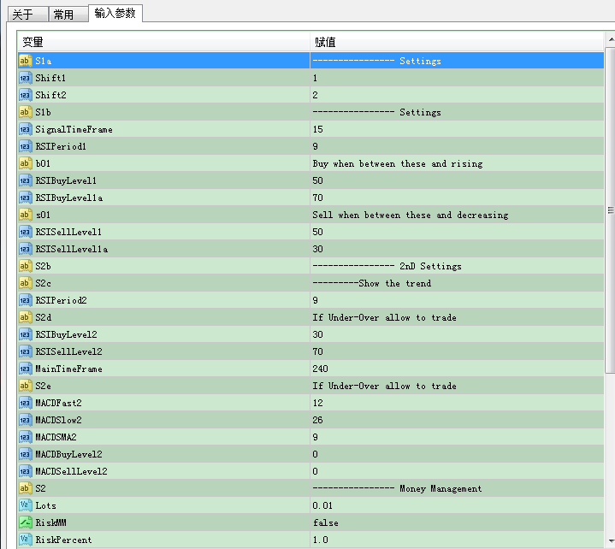Click the boolean icon beside RiskMM
The image size is (615, 549).
coord(25,522)
